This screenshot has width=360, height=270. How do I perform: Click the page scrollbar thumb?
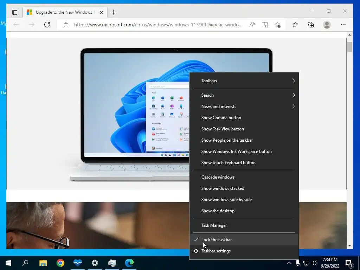tap(349, 47)
